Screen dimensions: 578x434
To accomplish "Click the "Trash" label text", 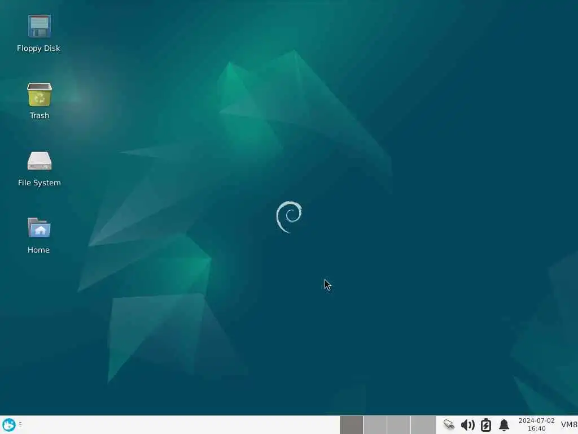I will [40, 115].
